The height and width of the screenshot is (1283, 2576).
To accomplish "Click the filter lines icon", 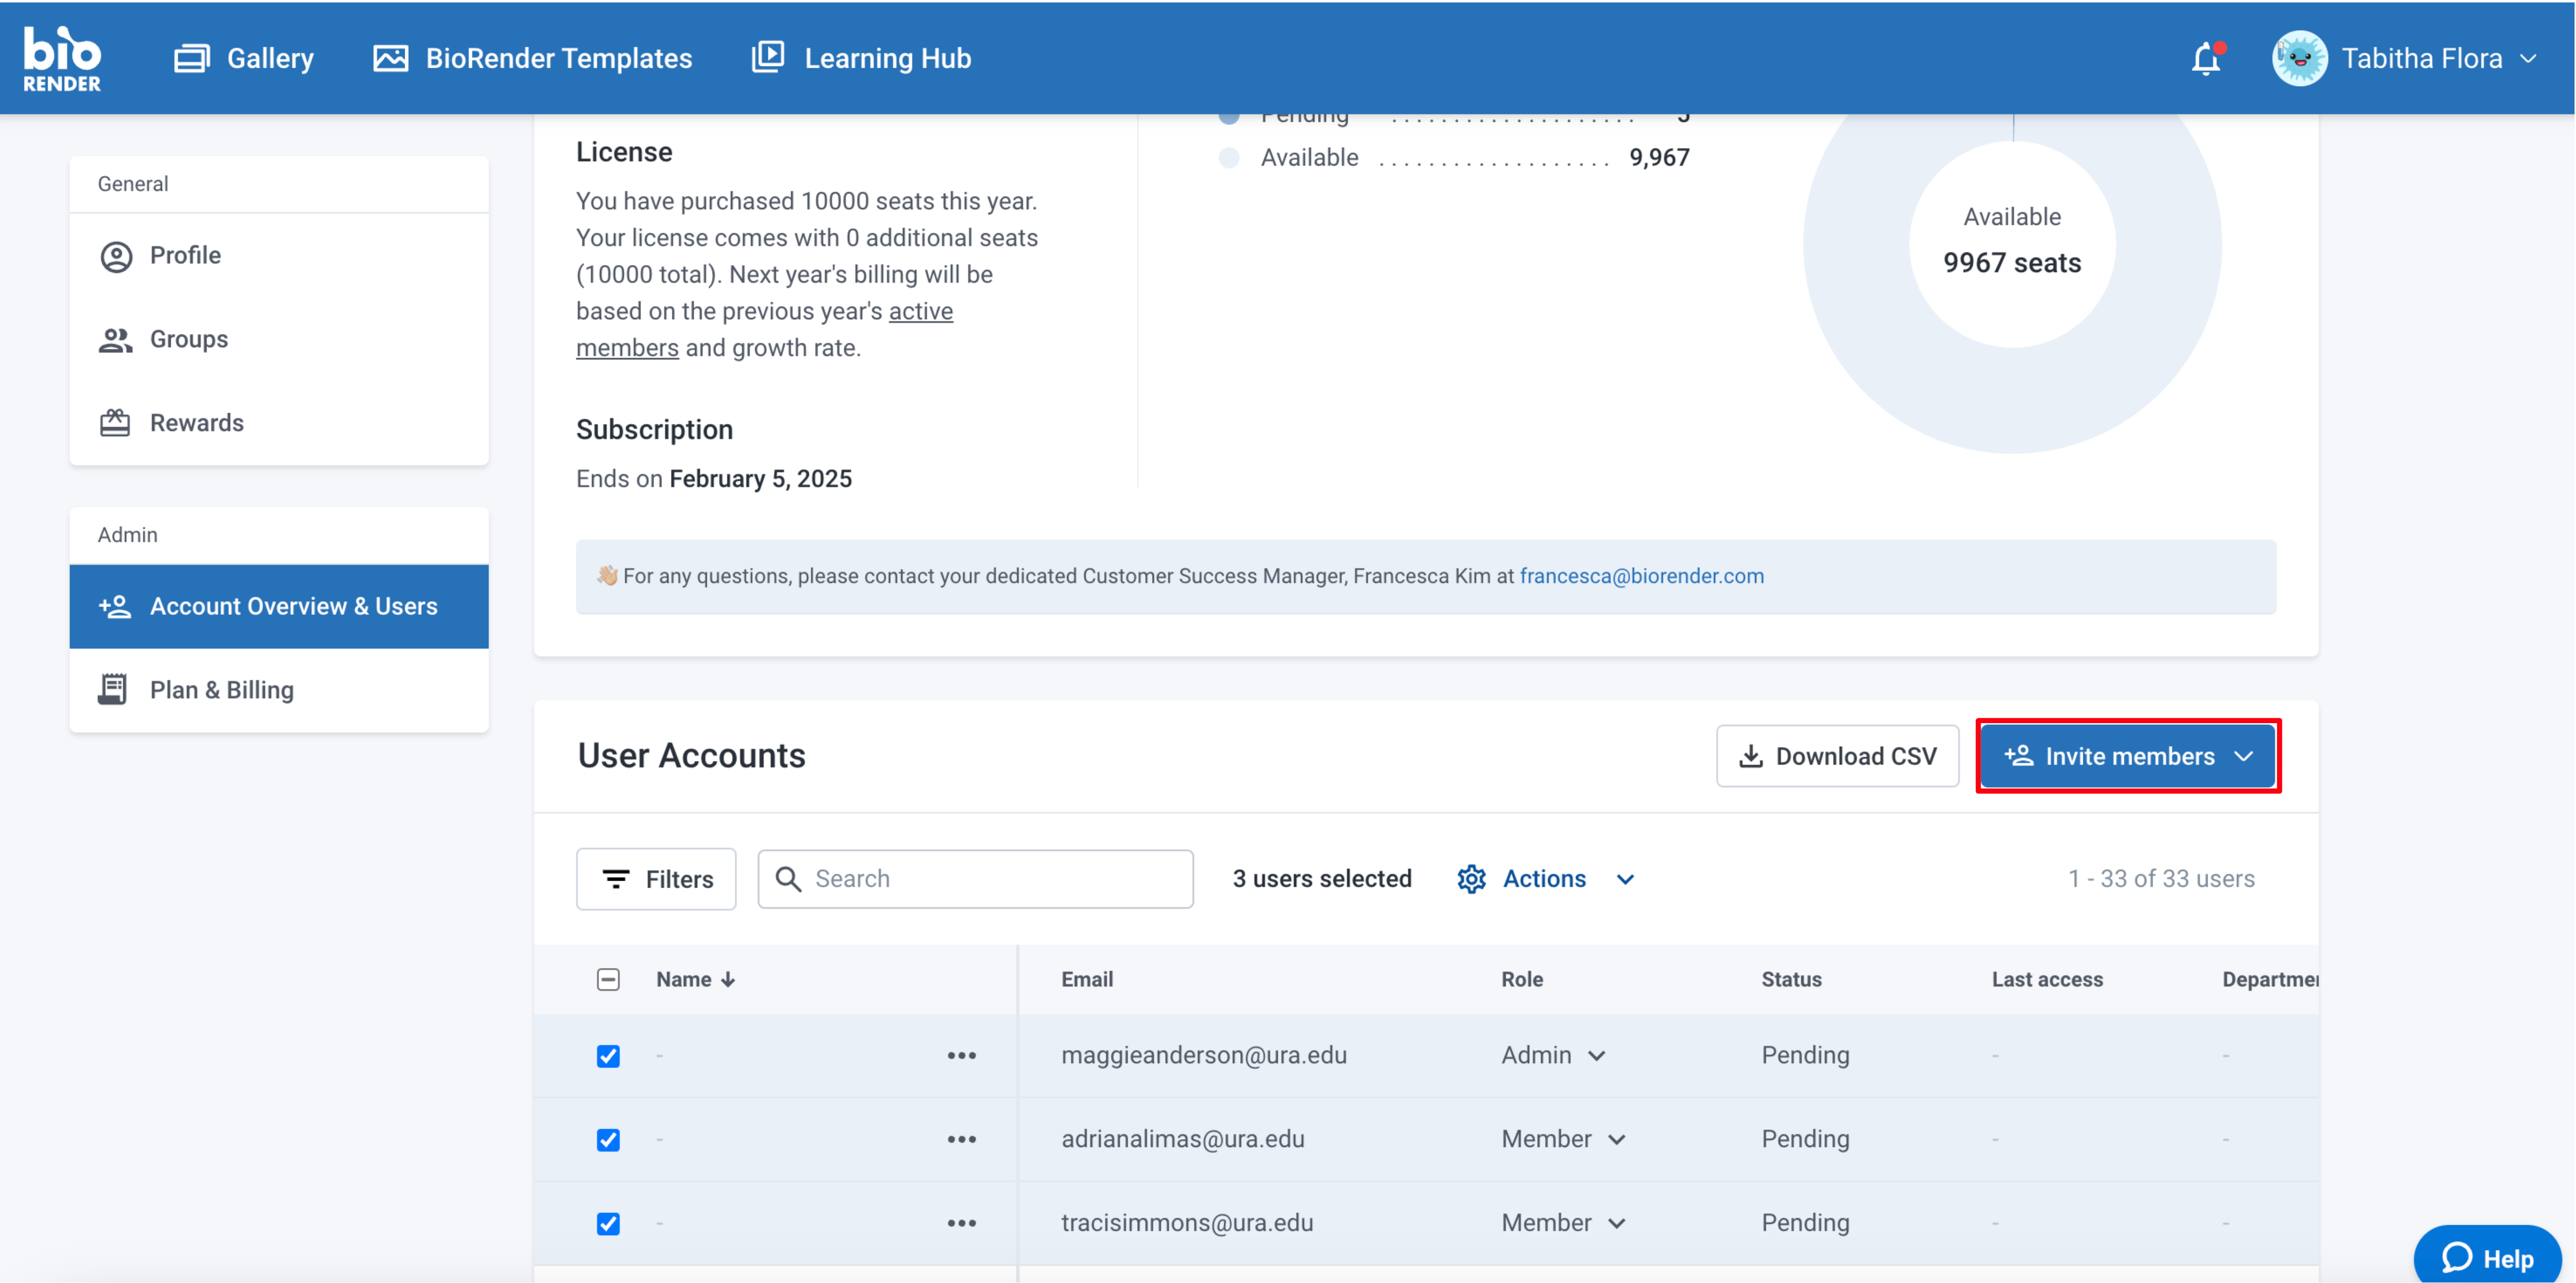I will click(616, 879).
